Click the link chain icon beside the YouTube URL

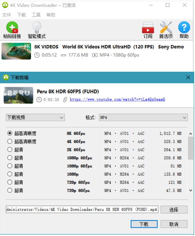point(65,99)
